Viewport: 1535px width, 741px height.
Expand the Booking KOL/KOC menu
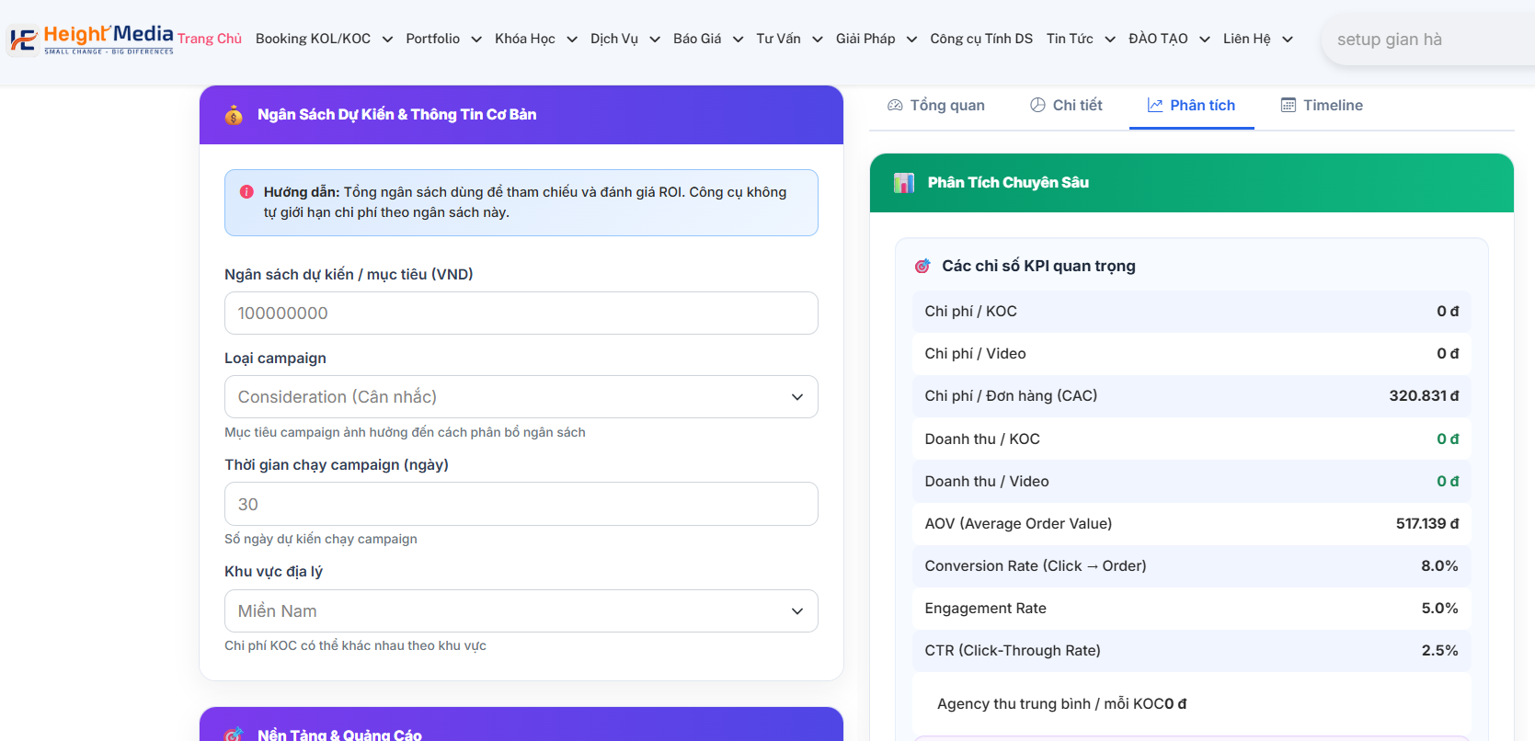point(324,39)
